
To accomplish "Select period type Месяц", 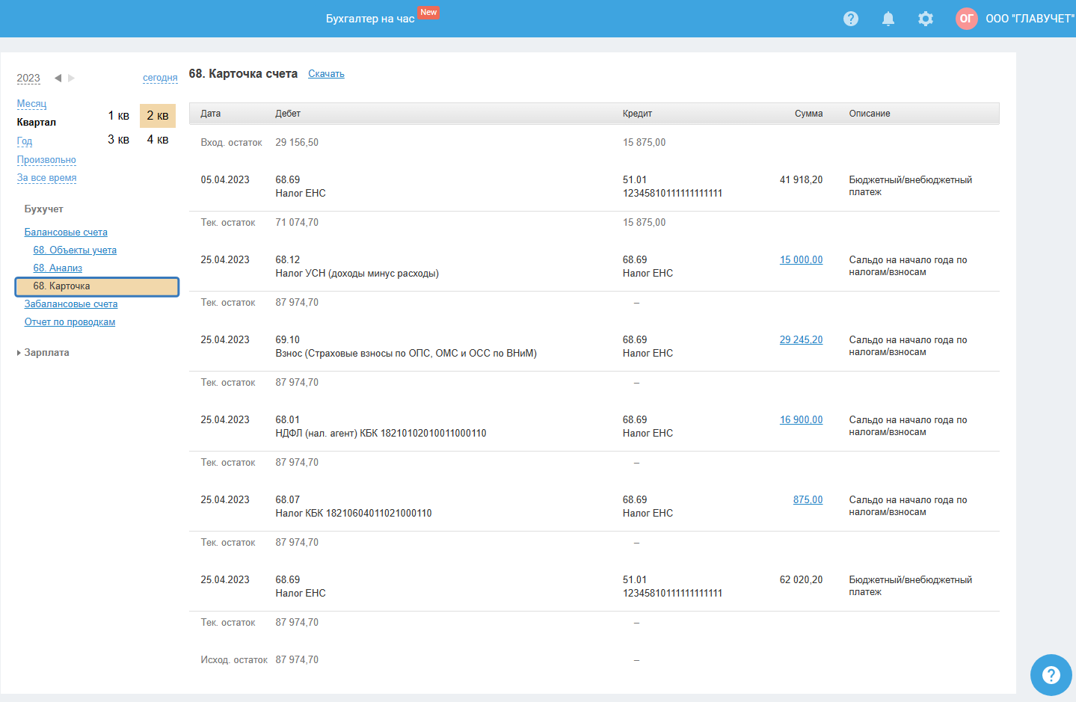I will (x=31, y=104).
